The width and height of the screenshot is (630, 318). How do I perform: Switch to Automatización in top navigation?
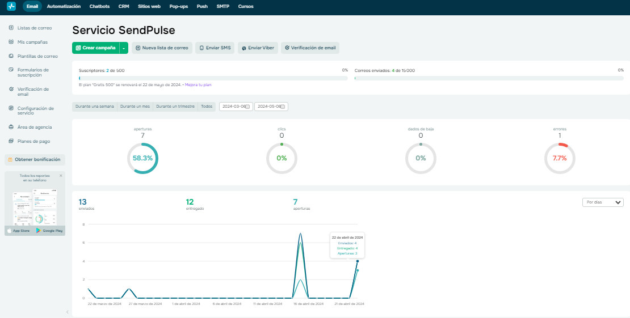point(64,6)
